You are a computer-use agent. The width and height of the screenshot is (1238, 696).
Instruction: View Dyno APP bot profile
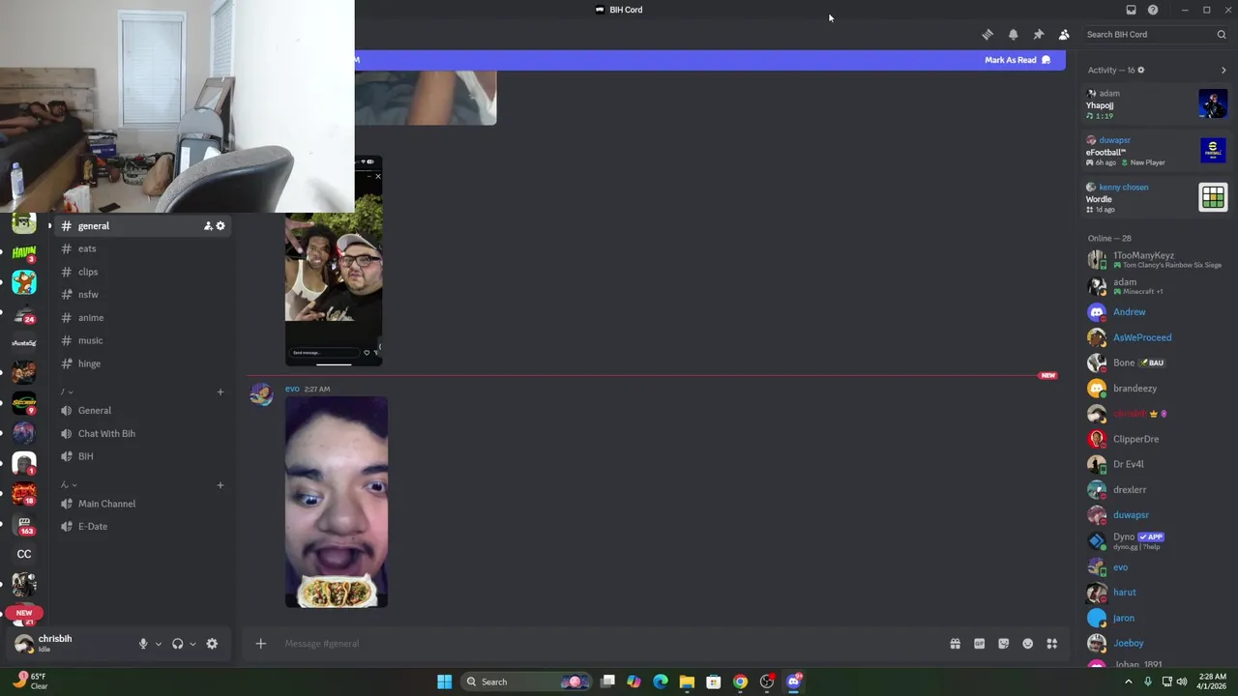tap(1156, 540)
